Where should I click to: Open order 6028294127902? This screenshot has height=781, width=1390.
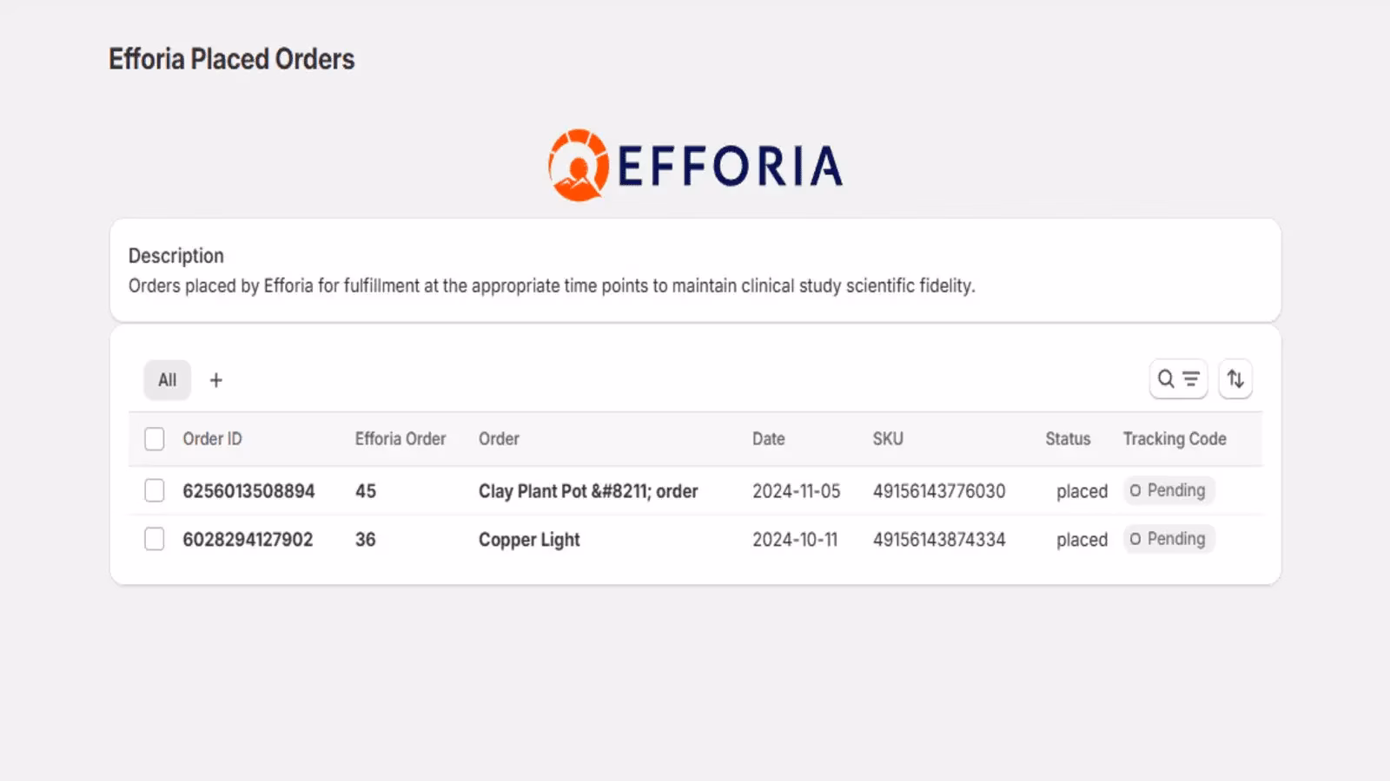(248, 540)
